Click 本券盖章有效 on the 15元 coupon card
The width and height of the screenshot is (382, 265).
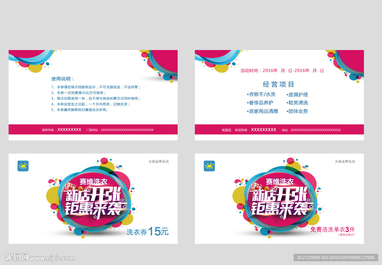(159, 161)
